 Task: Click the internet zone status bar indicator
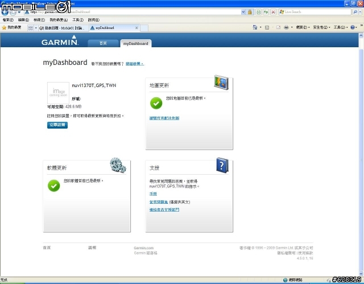point(293,280)
